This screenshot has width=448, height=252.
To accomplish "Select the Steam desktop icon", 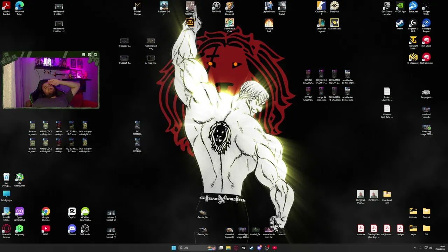I will click(400, 24).
